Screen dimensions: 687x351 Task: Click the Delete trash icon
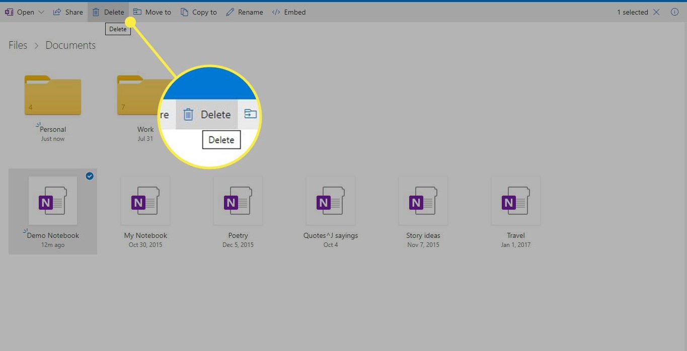click(x=96, y=12)
